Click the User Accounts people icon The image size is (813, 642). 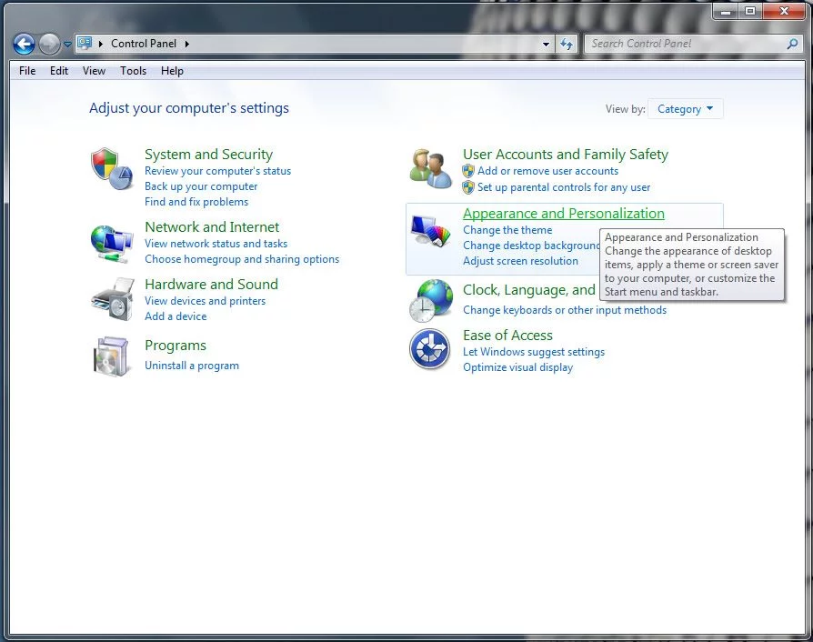coord(430,168)
